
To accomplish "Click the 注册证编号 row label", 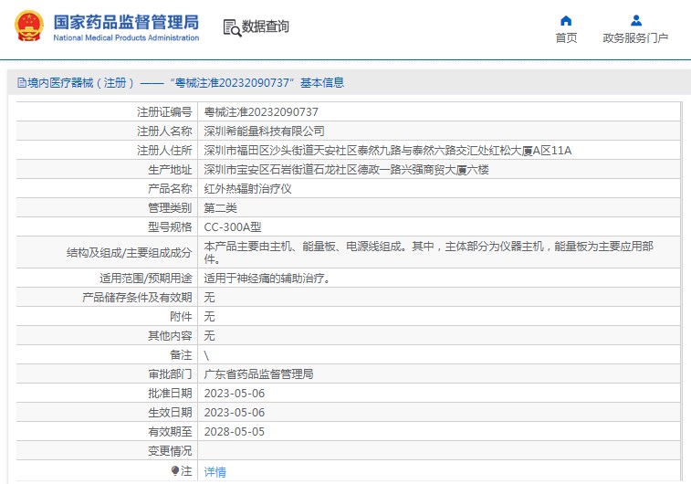I will coord(164,112).
